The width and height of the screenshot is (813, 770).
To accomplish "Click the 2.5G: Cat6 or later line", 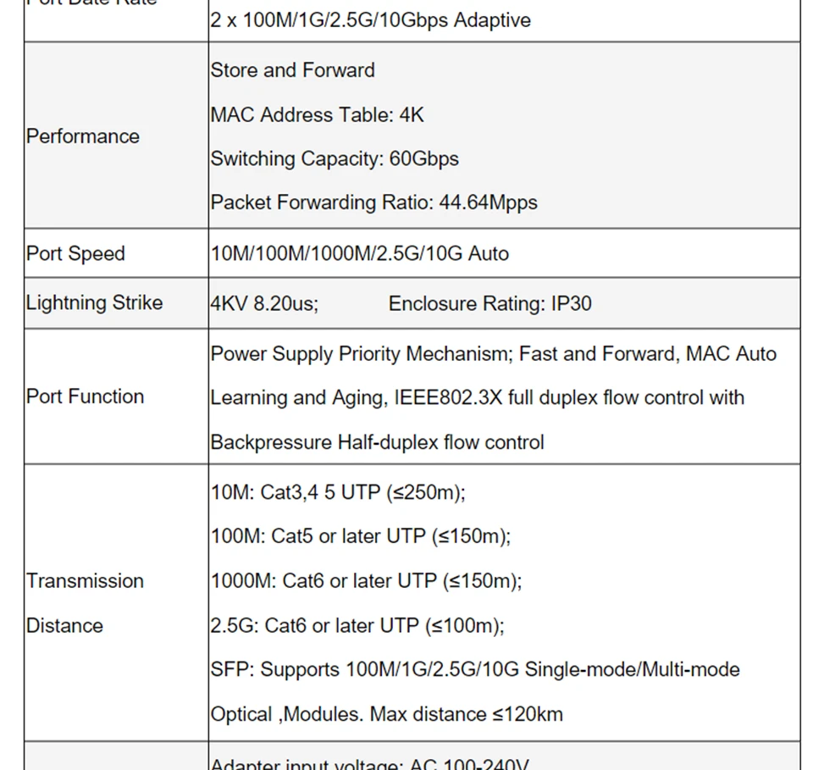I will click(357, 626).
